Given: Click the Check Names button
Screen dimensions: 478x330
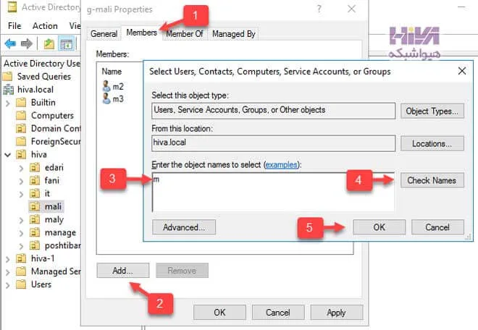Looking at the screenshot, I should [432, 180].
